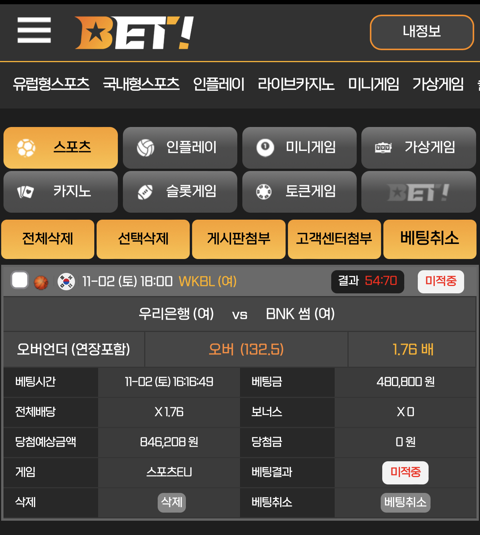
Task: Click the poker chip 토큰게임 icon
Action: point(264,192)
